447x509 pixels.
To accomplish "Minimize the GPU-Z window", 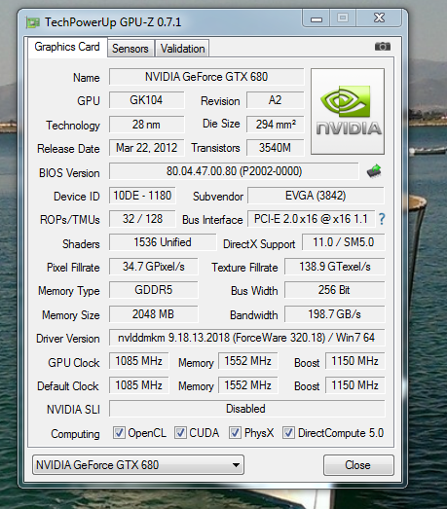I will (x=317, y=18).
